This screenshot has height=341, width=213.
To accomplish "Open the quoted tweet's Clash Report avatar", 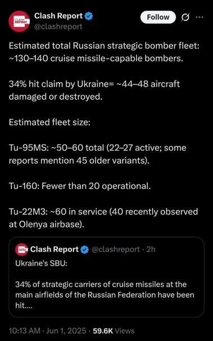I will pos(21,249).
